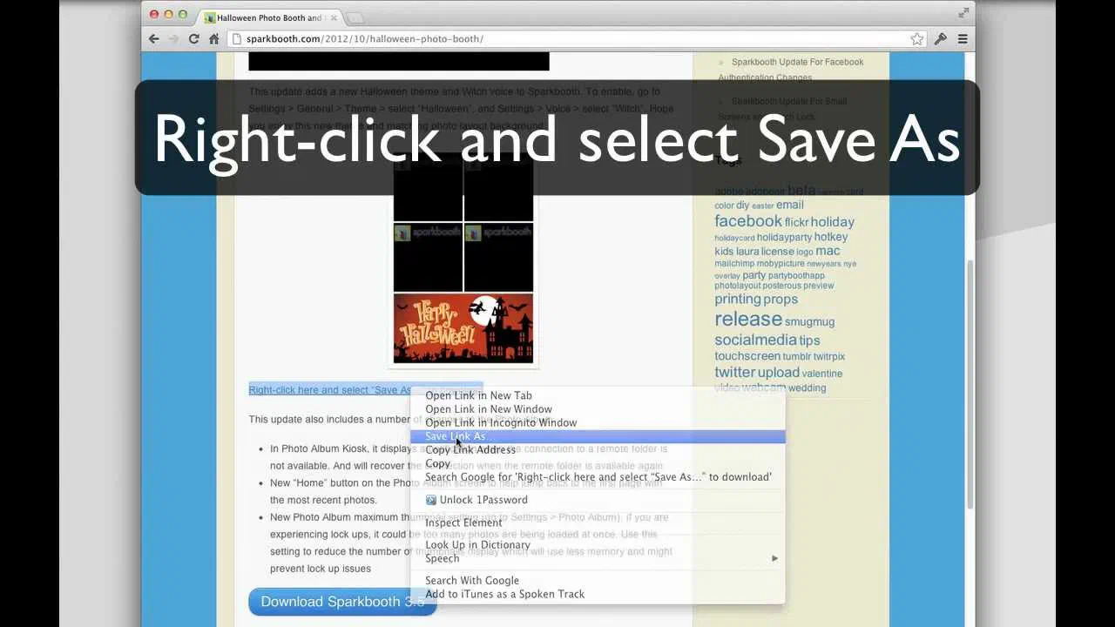Open the facebook tag link
The image size is (1115, 627).
pyautogui.click(x=748, y=221)
